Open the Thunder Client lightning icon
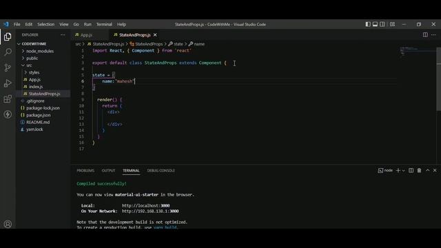The height and width of the screenshot is (248, 441). (x=8, y=114)
